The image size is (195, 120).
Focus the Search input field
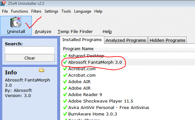tap(30, 50)
